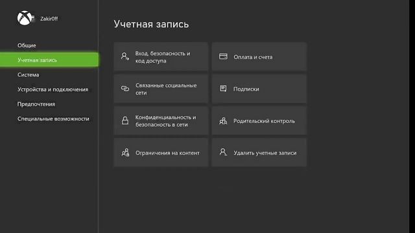Click the linked chain icon on Связанные социальные сети
The height and width of the screenshot is (233, 415).
(x=125, y=89)
